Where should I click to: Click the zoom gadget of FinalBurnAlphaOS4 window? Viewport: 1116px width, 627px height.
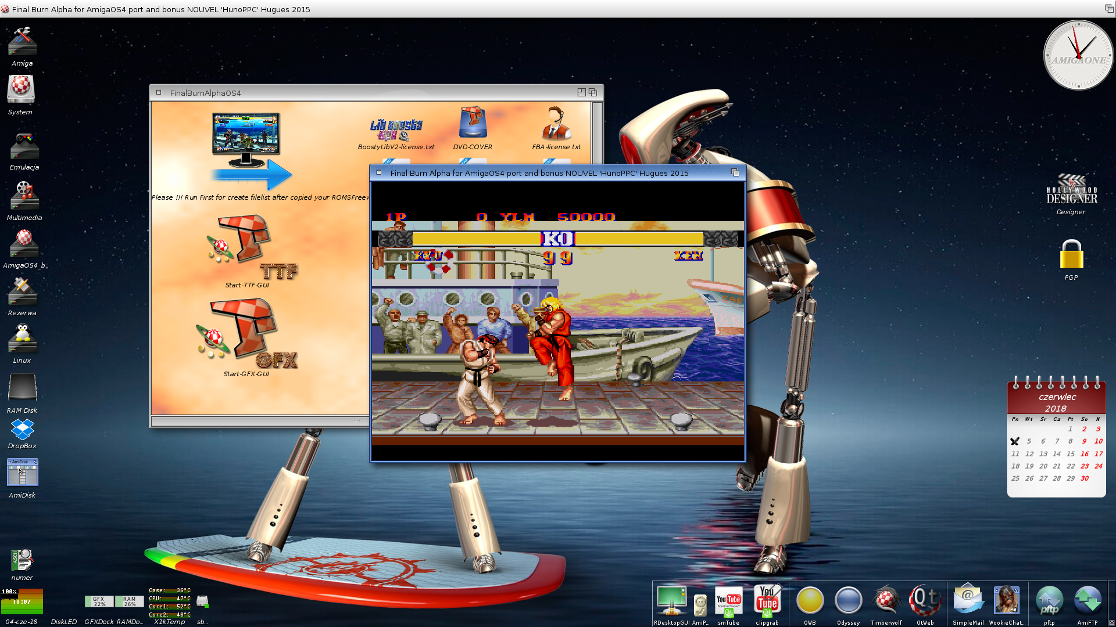pos(581,92)
